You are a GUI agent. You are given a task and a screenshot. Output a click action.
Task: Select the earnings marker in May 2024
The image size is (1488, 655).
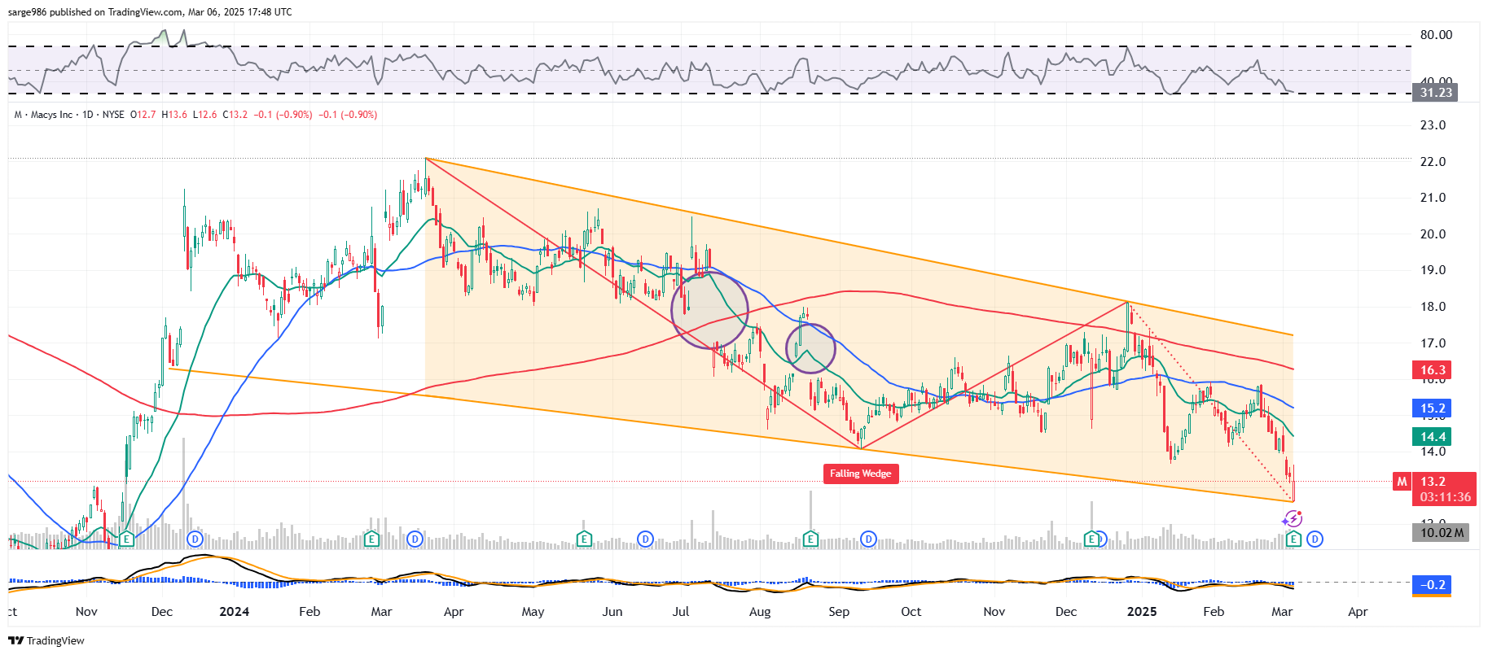584,539
